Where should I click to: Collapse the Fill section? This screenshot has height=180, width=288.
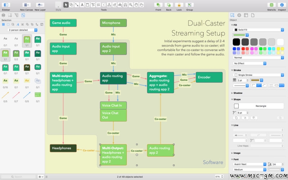[x=232, y=25]
